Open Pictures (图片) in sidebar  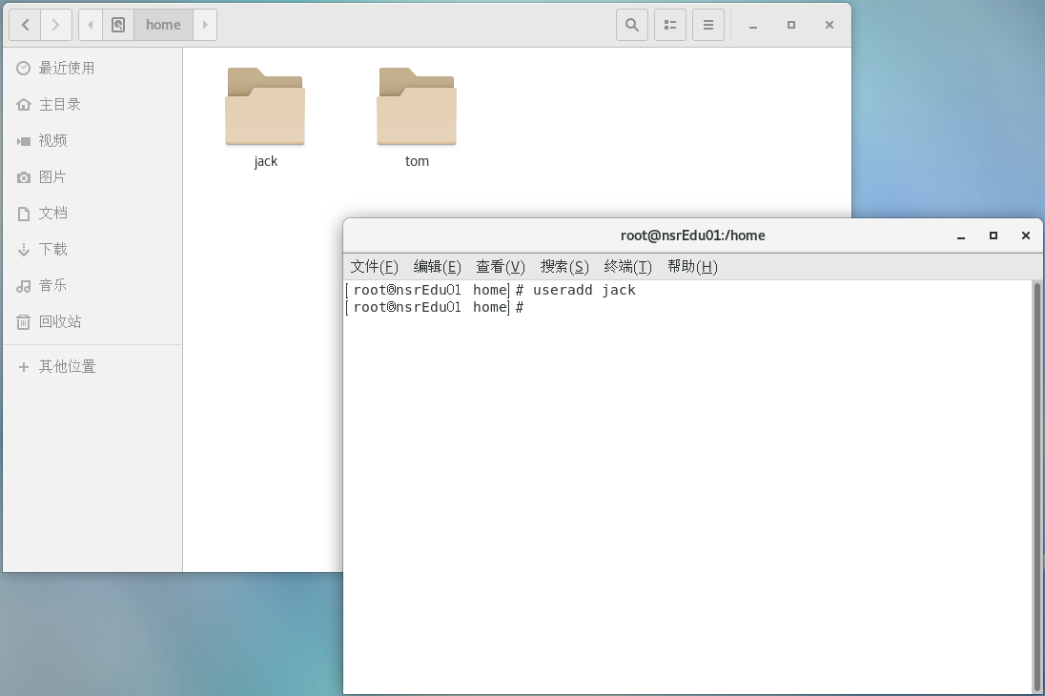pyautogui.click(x=92, y=176)
